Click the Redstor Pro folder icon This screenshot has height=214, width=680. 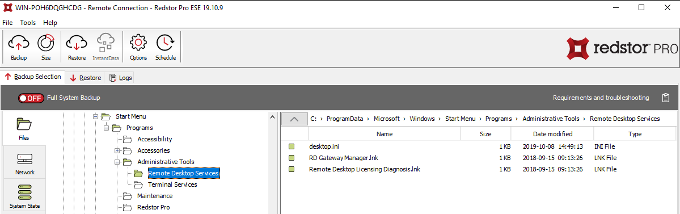tap(127, 207)
